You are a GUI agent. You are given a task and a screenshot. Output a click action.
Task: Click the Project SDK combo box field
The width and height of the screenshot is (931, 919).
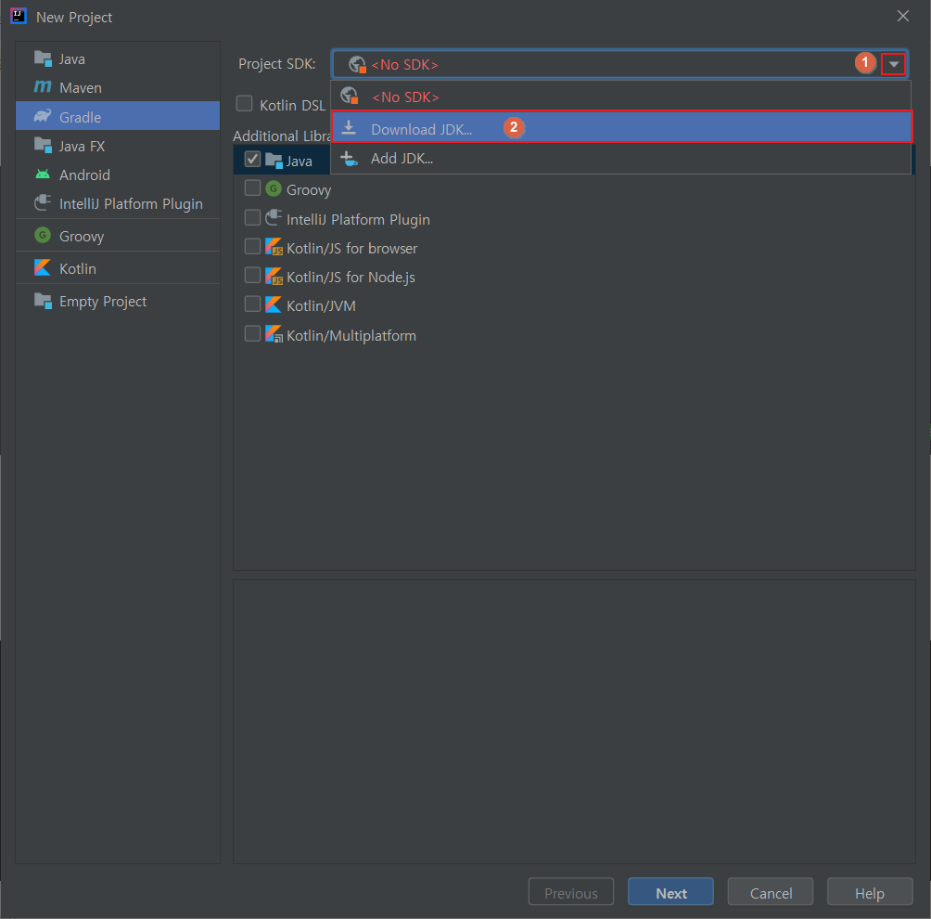[x=619, y=64]
